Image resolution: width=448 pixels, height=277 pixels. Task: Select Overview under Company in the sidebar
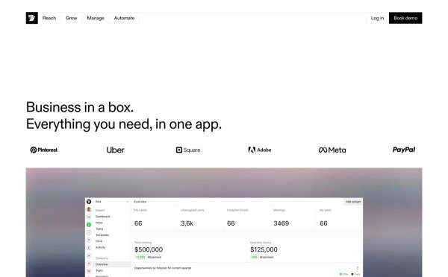(x=112, y=264)
